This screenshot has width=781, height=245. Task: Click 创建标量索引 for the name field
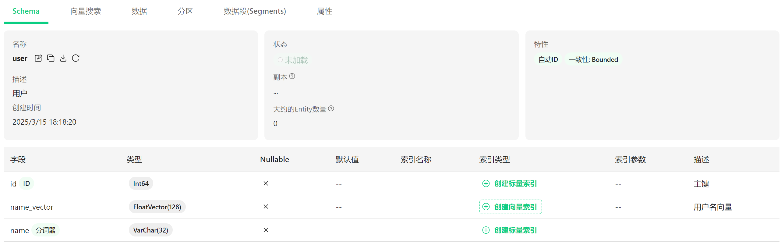click(515, 230)
